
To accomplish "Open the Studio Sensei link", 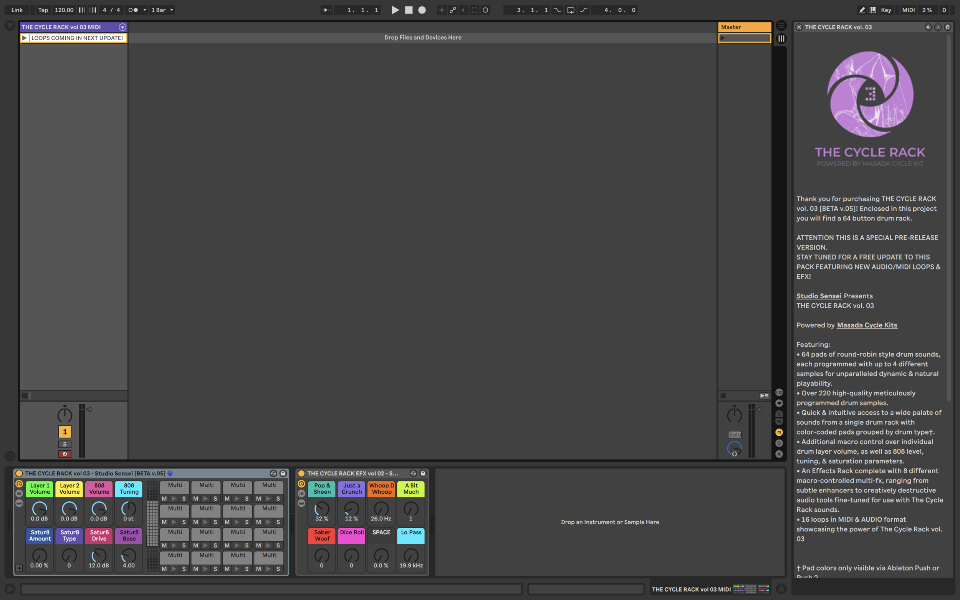I will point(819,296).
